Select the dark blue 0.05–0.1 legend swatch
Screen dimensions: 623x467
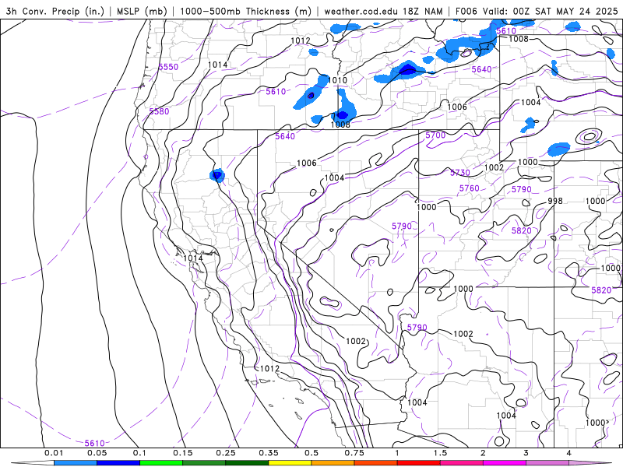coord(118,463)
